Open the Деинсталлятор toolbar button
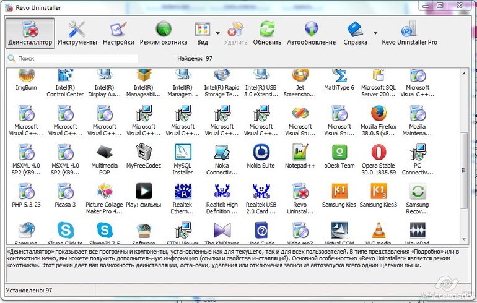 click(x=30, y=33)
